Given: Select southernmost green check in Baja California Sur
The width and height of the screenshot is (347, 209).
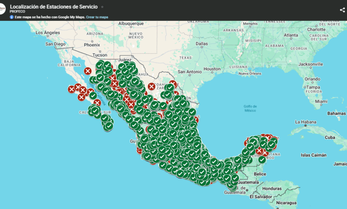Looking at the screenshot, I should click(x=109, y=126).
